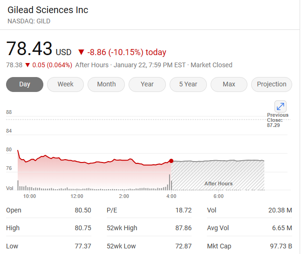Open the 5 Year chart range
The image size is (301, 254).
pos(188,85)
